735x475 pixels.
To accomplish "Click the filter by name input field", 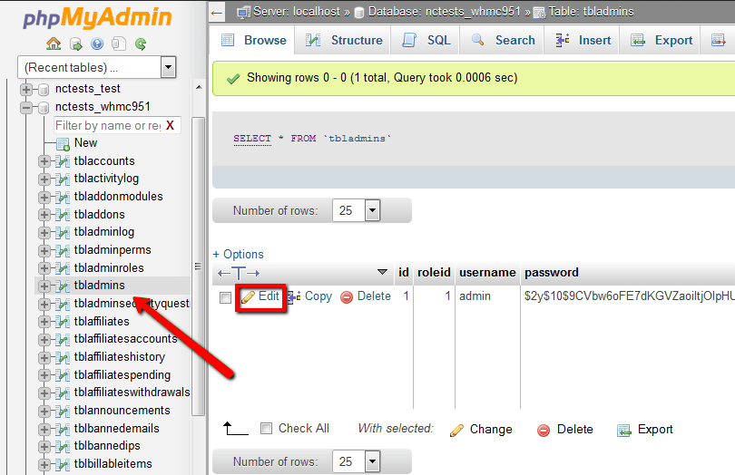I will pos(107,125).
